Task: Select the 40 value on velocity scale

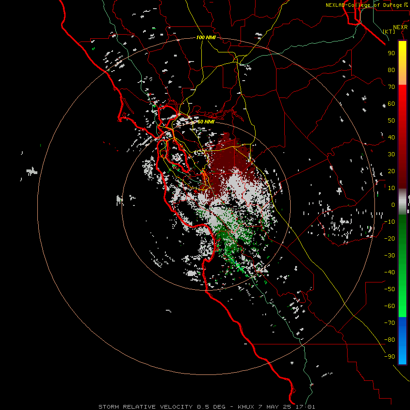Action: point(391,137)
